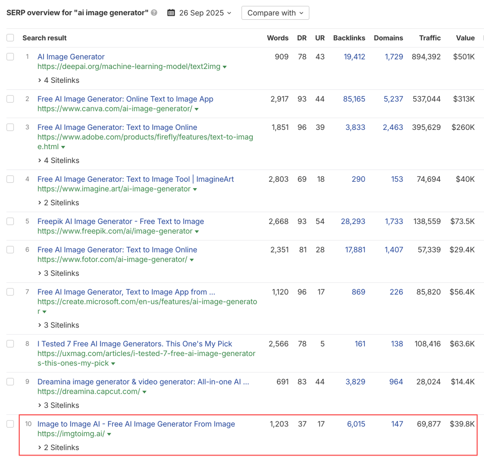Open the AI Image Generator title link
484x464 pixels.
71,57
